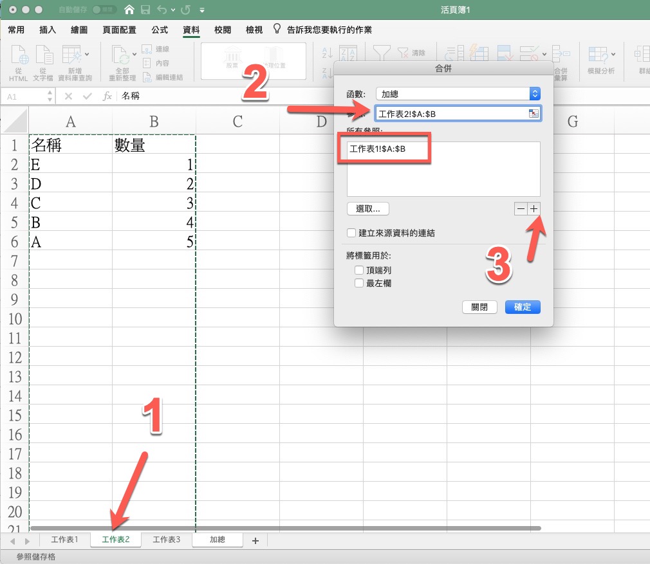Switch to the 工作表3 sheet tab
Screen dimensions: 650x564
pos(166,540)
